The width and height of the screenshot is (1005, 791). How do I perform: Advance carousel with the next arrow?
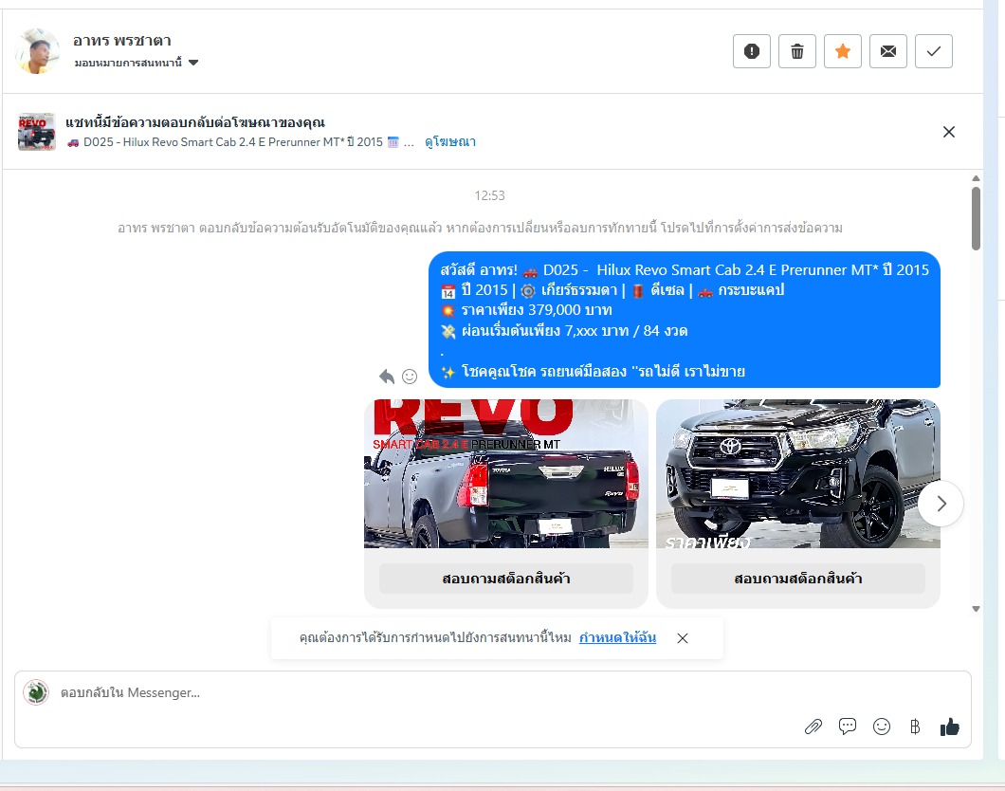coord(941,504)
